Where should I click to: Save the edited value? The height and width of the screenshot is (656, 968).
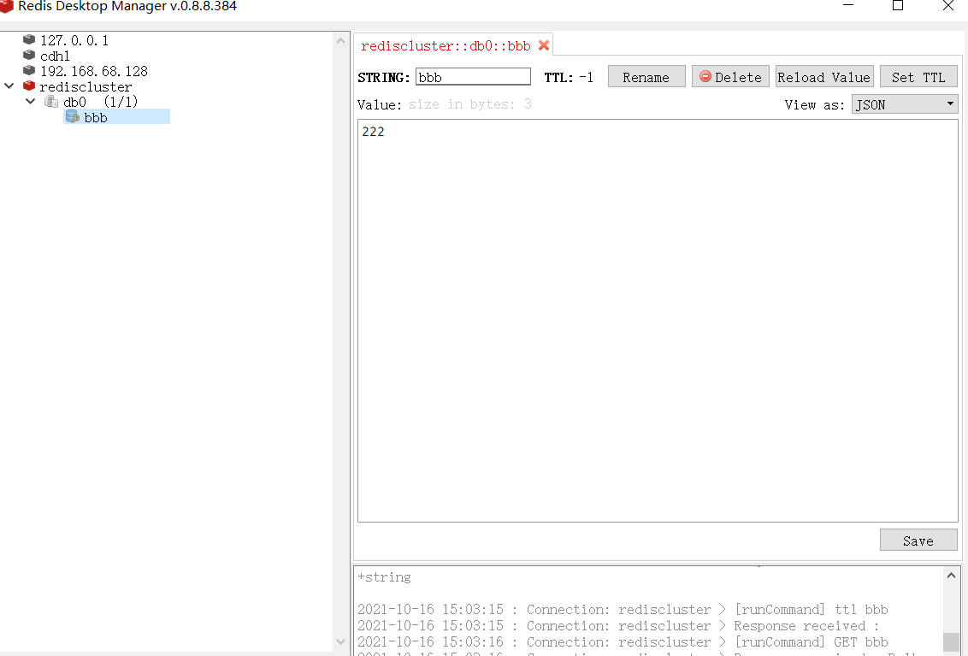click(x=918, y=540)
